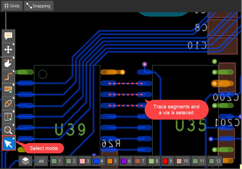Expand the tuning tool flyout arrow

(14, 98)
